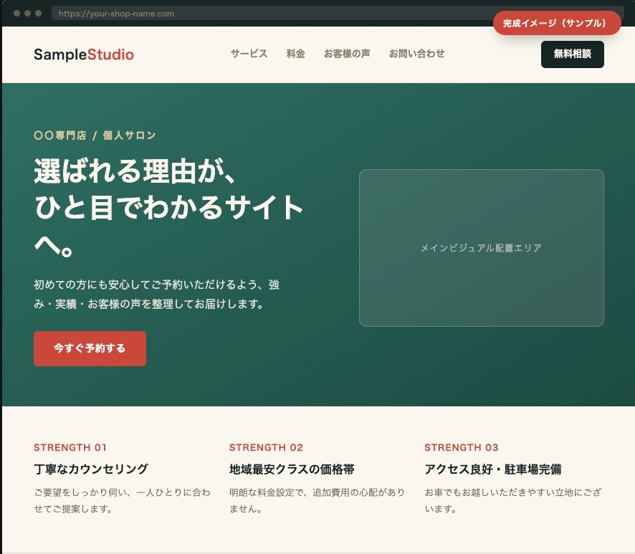Click the 明朗な料金設定で description

(317, 500)
